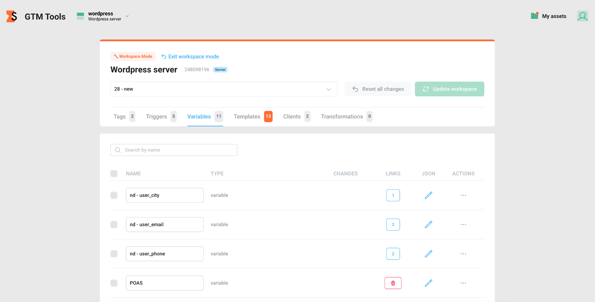
Task: Click Exit workspace mode link
Action: (x=190, y=57)
